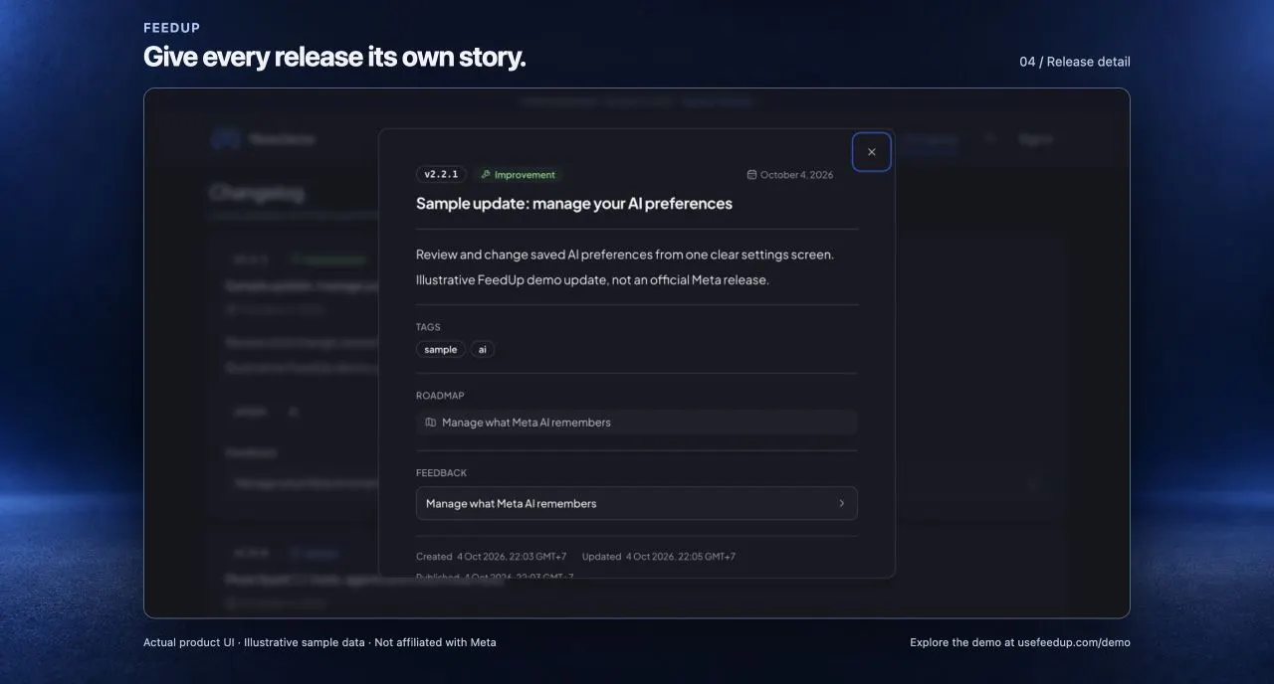Click the "Updated 4 Oct 2026, 22:05 GMT+7" timestamp
This screenshot has width=1274, height=684.
[659, 557]
